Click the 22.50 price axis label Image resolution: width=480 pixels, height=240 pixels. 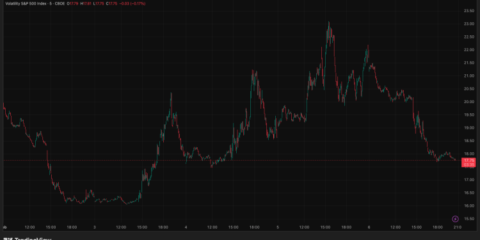click(469, 36)
